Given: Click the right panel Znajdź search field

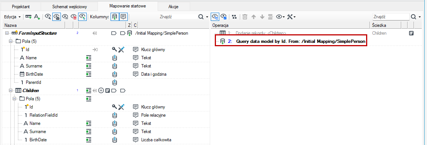Looking at the screenshot, I should pos(391,17).
